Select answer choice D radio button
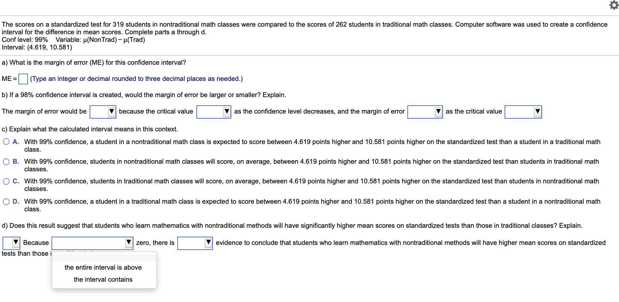 pyautogui.click(x=6, y=200)
